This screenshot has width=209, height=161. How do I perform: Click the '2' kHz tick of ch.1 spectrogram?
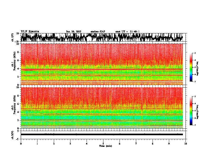pyautogui.click(x=18, y=77)
